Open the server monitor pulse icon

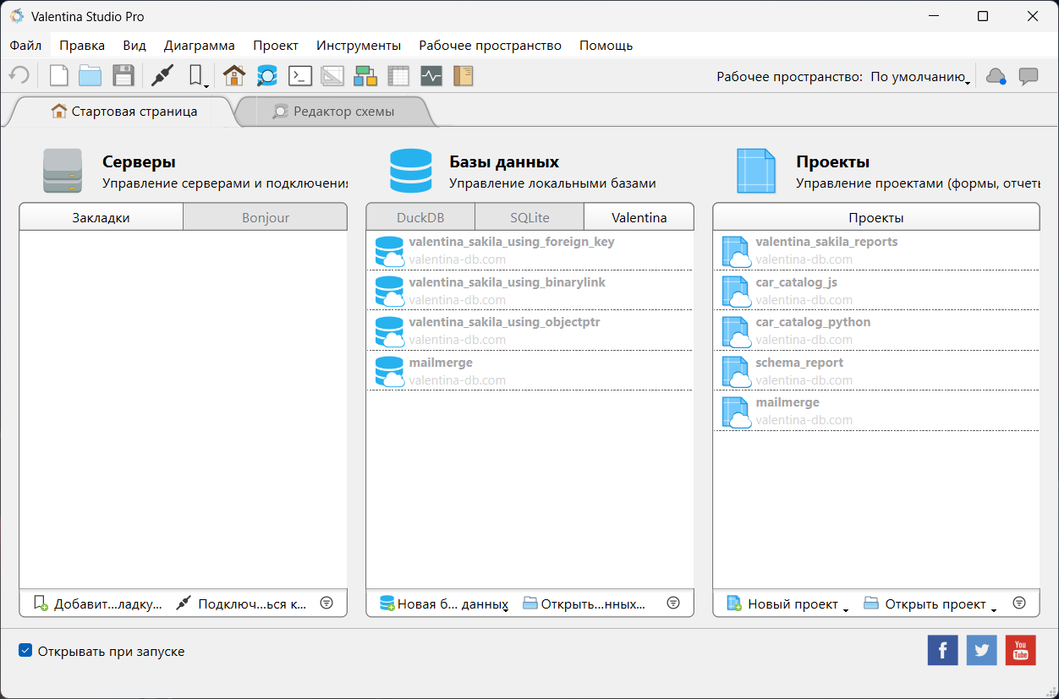[431, 76]
